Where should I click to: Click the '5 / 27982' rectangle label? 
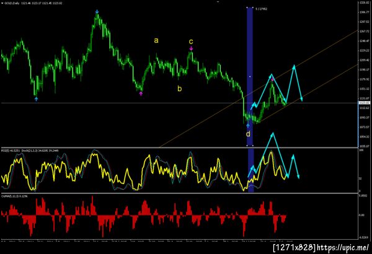tap(261, 9)
